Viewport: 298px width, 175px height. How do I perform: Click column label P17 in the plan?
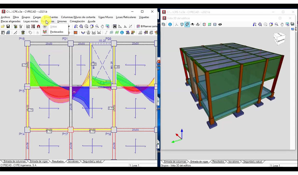(65, 134)
